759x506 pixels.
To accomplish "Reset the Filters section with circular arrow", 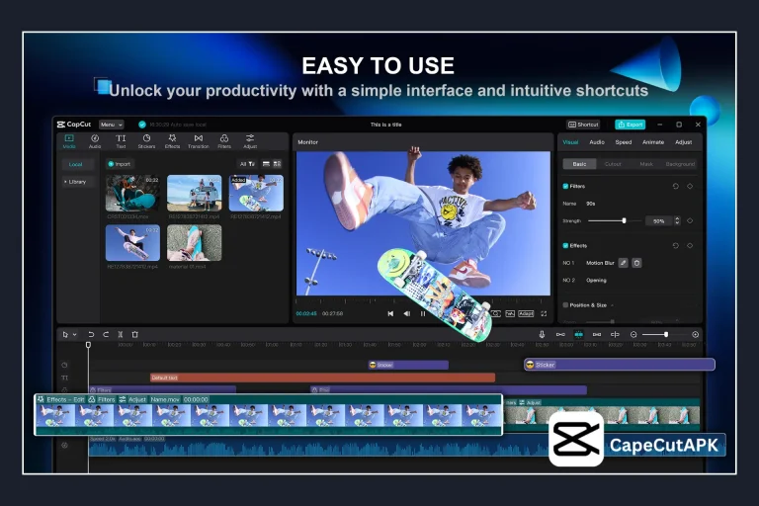I will tap(676, 186).
